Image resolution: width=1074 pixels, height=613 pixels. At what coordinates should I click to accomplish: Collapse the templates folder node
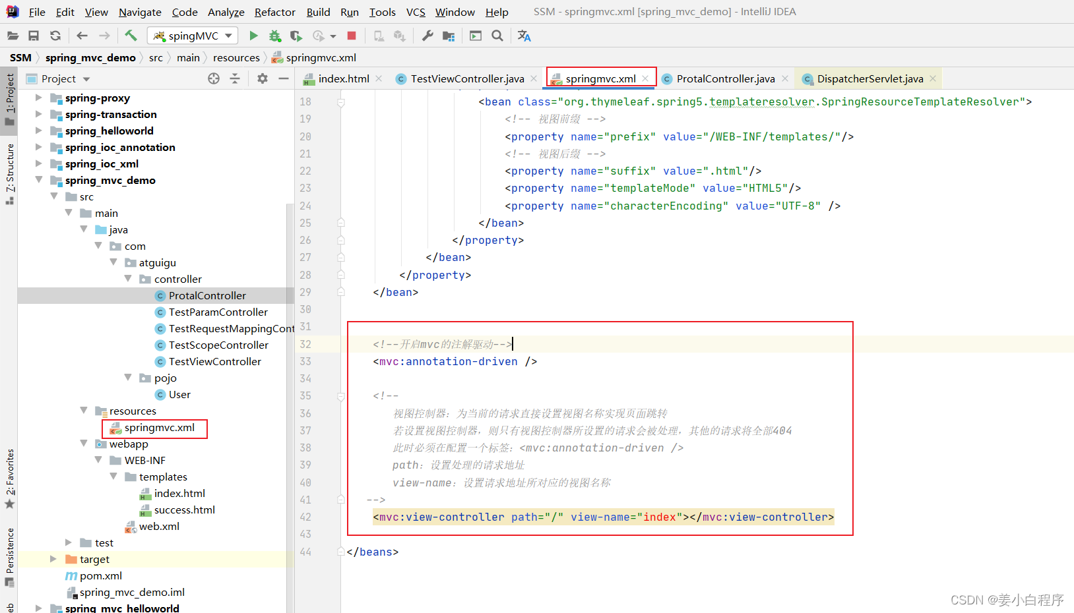point(113,477)
